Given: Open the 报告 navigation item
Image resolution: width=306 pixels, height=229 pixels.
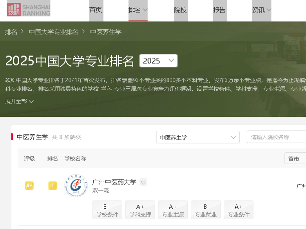Looking at the screenshot, I should click(219, 10).
